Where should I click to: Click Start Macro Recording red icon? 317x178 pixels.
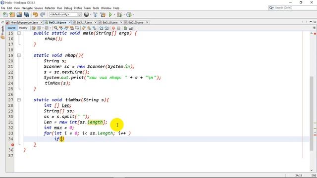point(113,28)
